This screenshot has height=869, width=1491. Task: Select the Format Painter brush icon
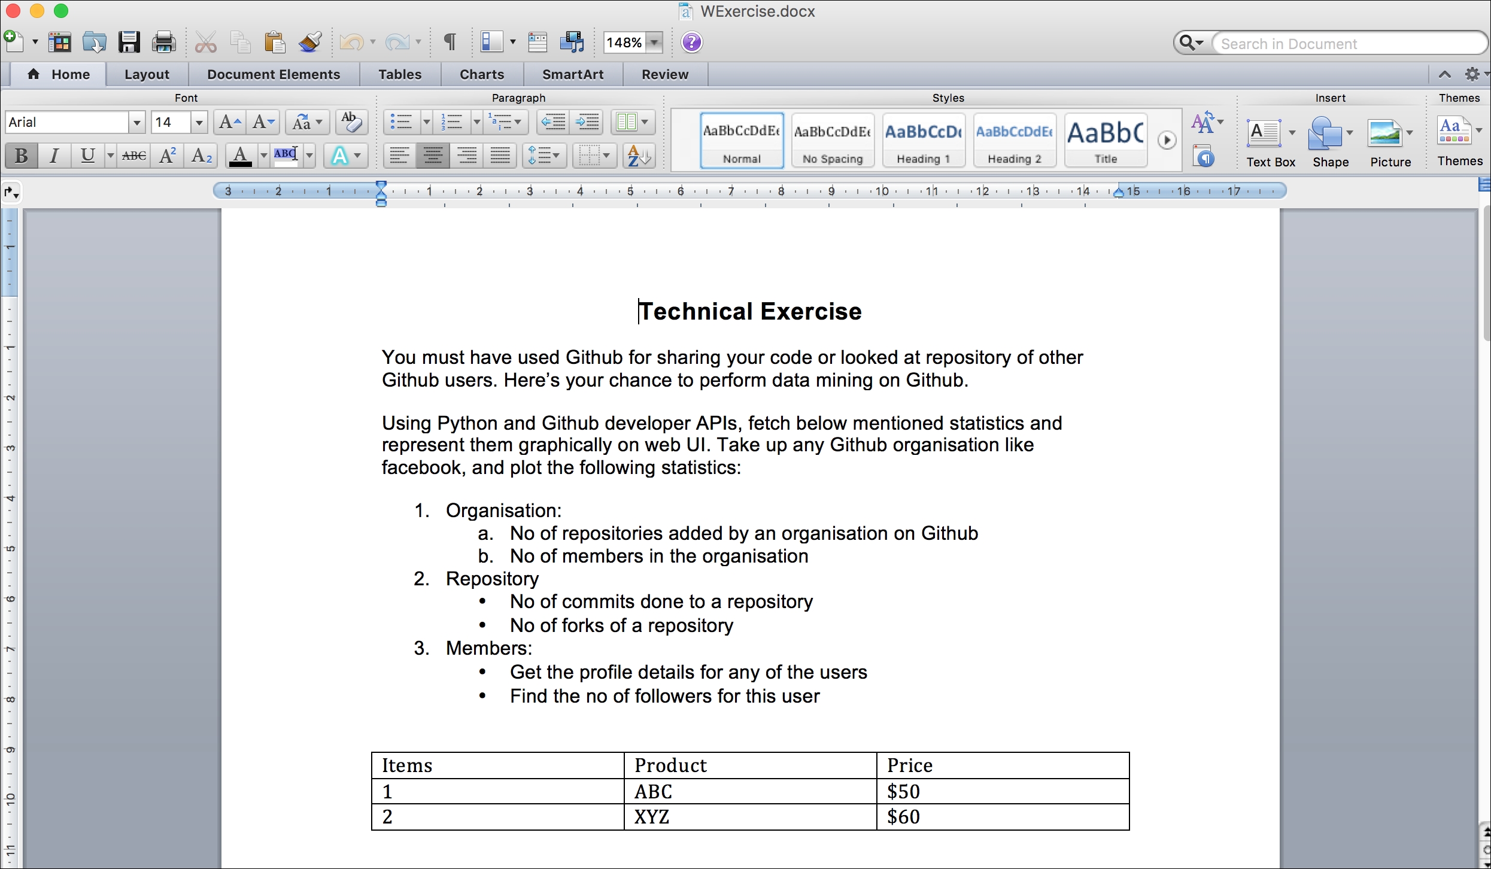click(x=310, y=42)
